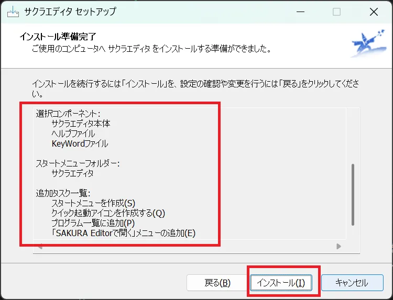Select the サクラエディタ本体 line
The image size is (393, 300).
point(81,124)
